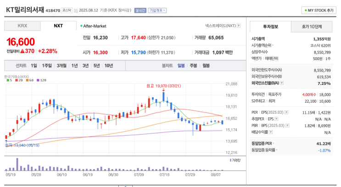Click the 거래대금 value 1,097 백만
Image resolution: width=341 pixels, height=187 pixels.
pyautogui.click(x=223, y=52)
